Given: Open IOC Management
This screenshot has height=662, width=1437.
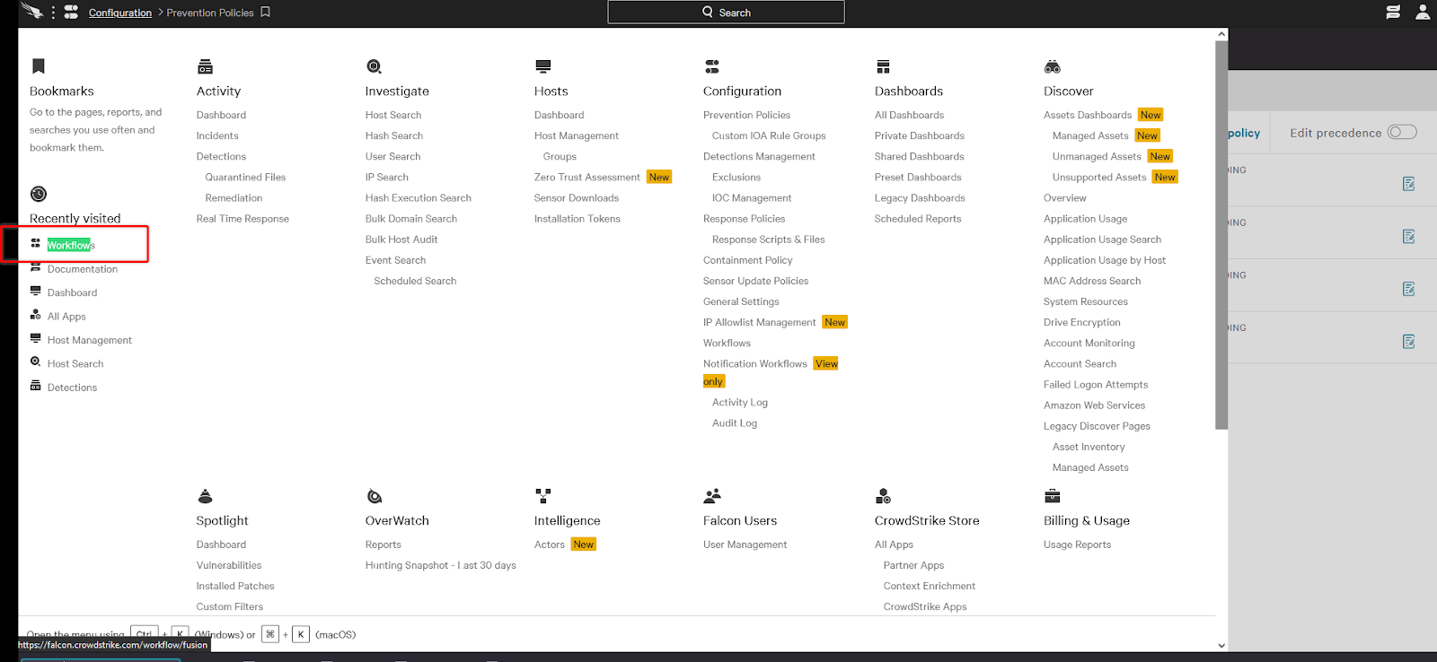Looking at the screenshot, I should click(752, 198).
